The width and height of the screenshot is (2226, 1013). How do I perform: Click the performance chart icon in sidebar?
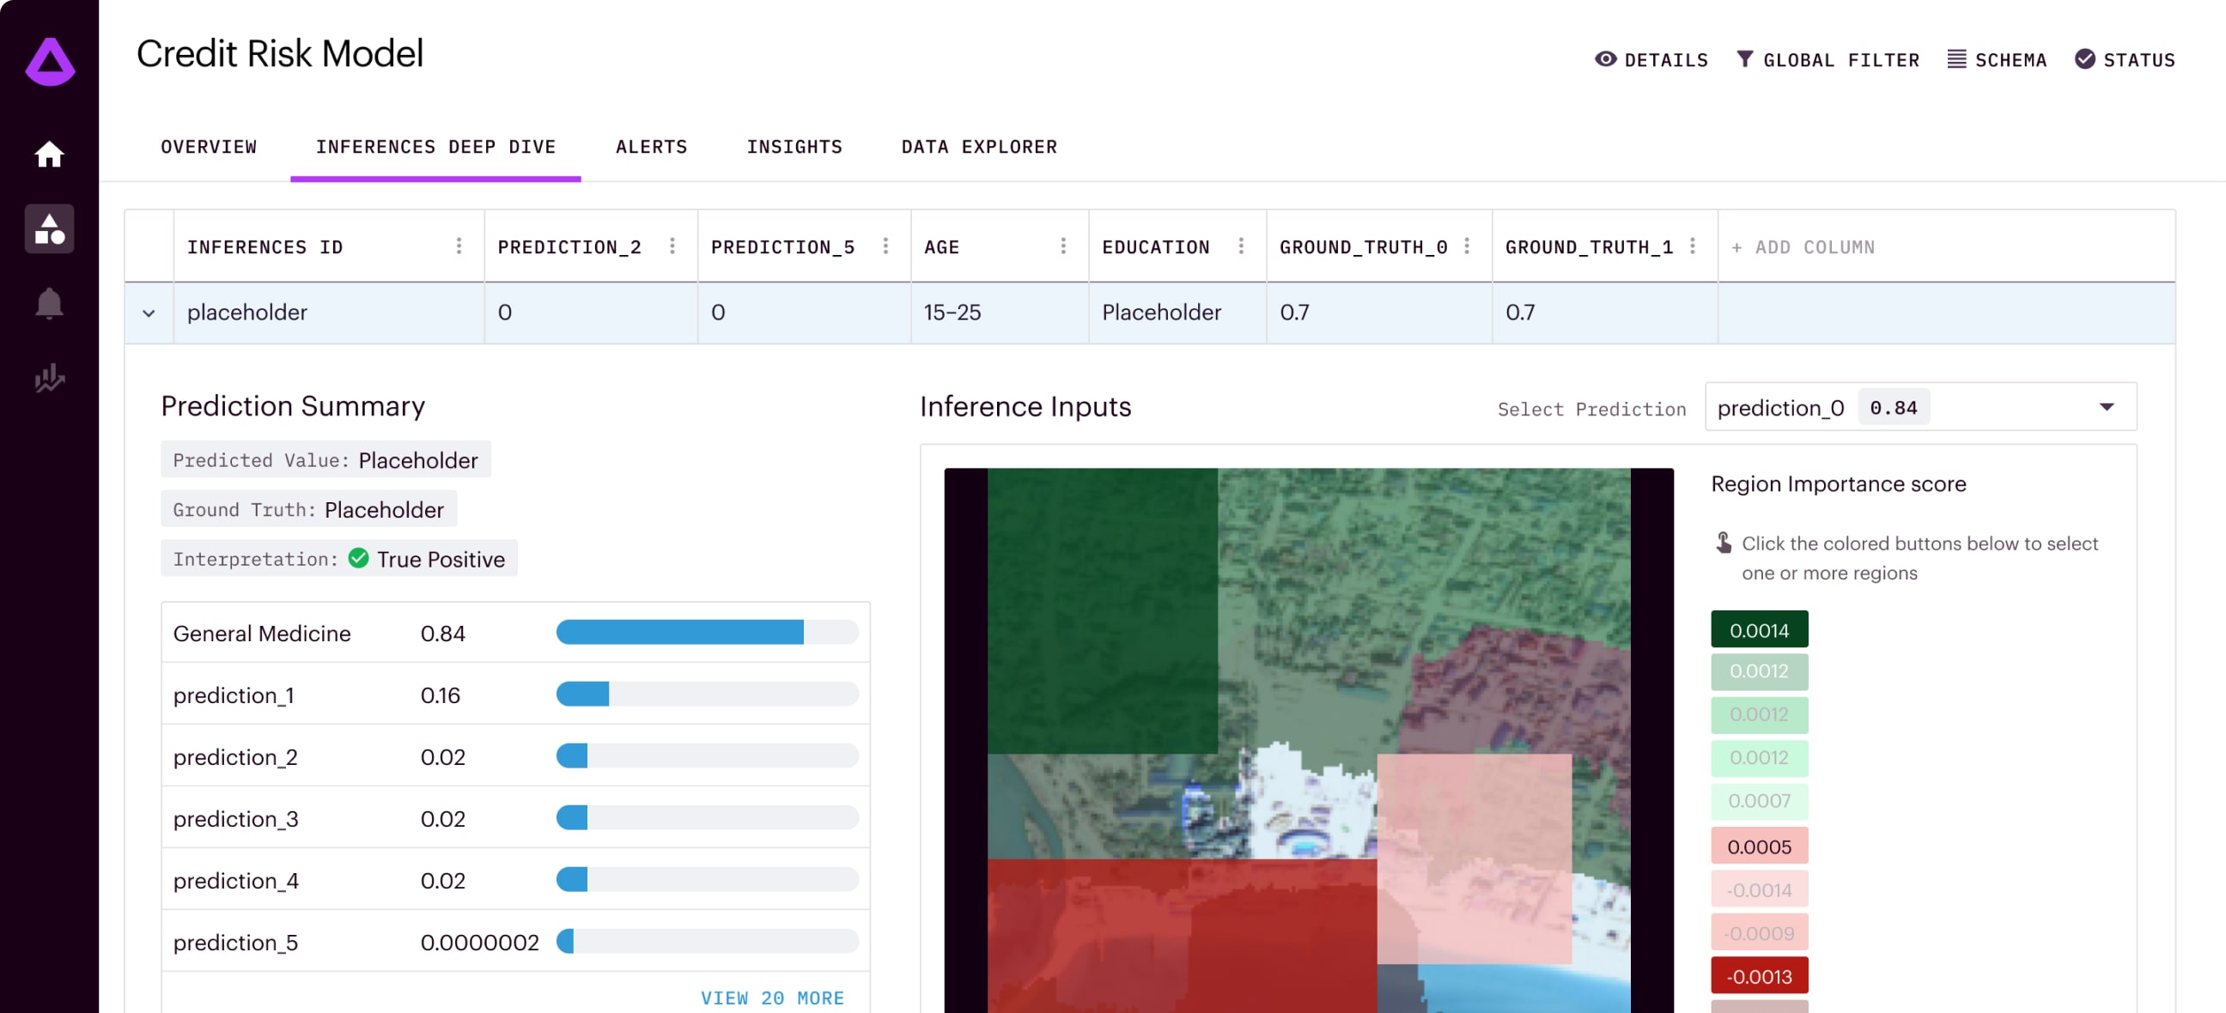coord(49,379)
